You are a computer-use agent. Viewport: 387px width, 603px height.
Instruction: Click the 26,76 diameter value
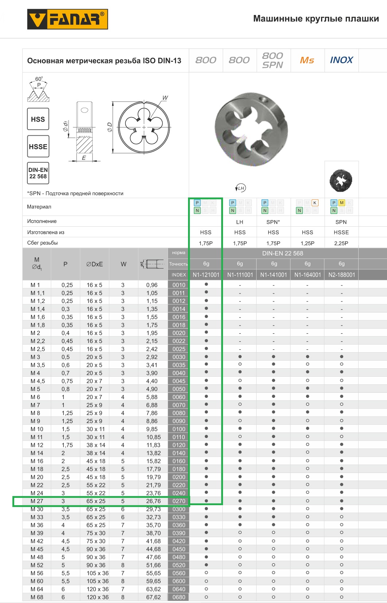click(153, 501)
